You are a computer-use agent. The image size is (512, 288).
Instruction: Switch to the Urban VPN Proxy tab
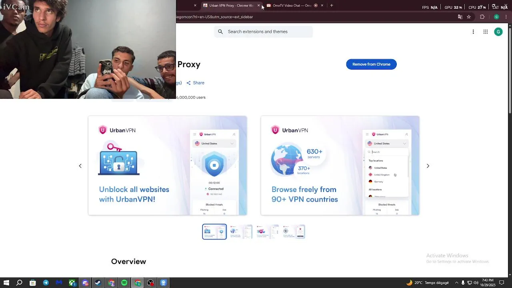coord(231,6)
